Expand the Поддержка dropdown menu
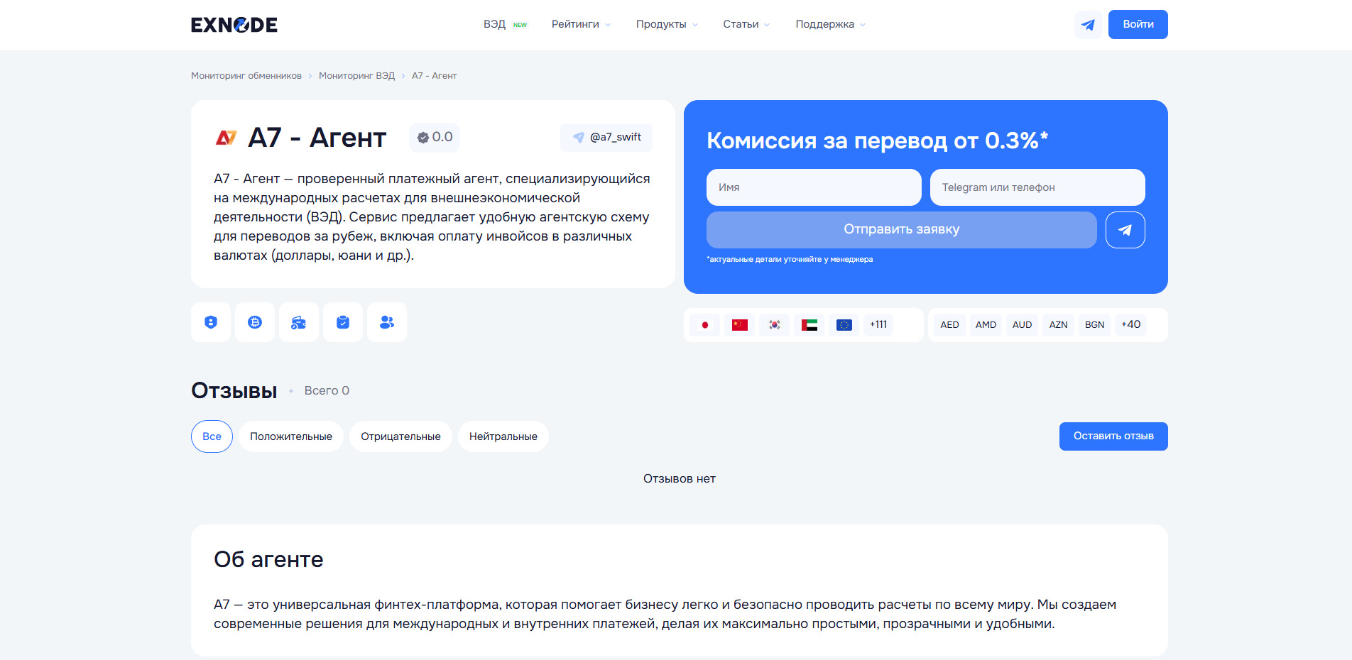The image size is (1352, 660). (831, 24)
